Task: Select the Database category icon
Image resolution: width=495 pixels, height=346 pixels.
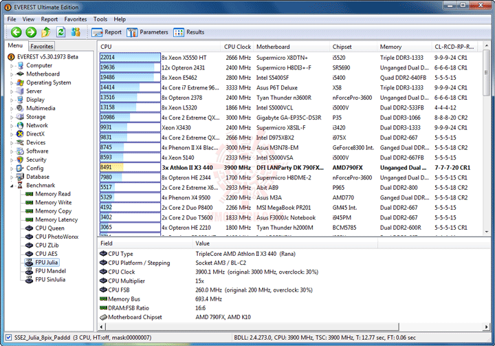Action: (x=20, y=177)
